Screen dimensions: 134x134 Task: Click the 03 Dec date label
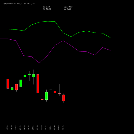point(59,127)
